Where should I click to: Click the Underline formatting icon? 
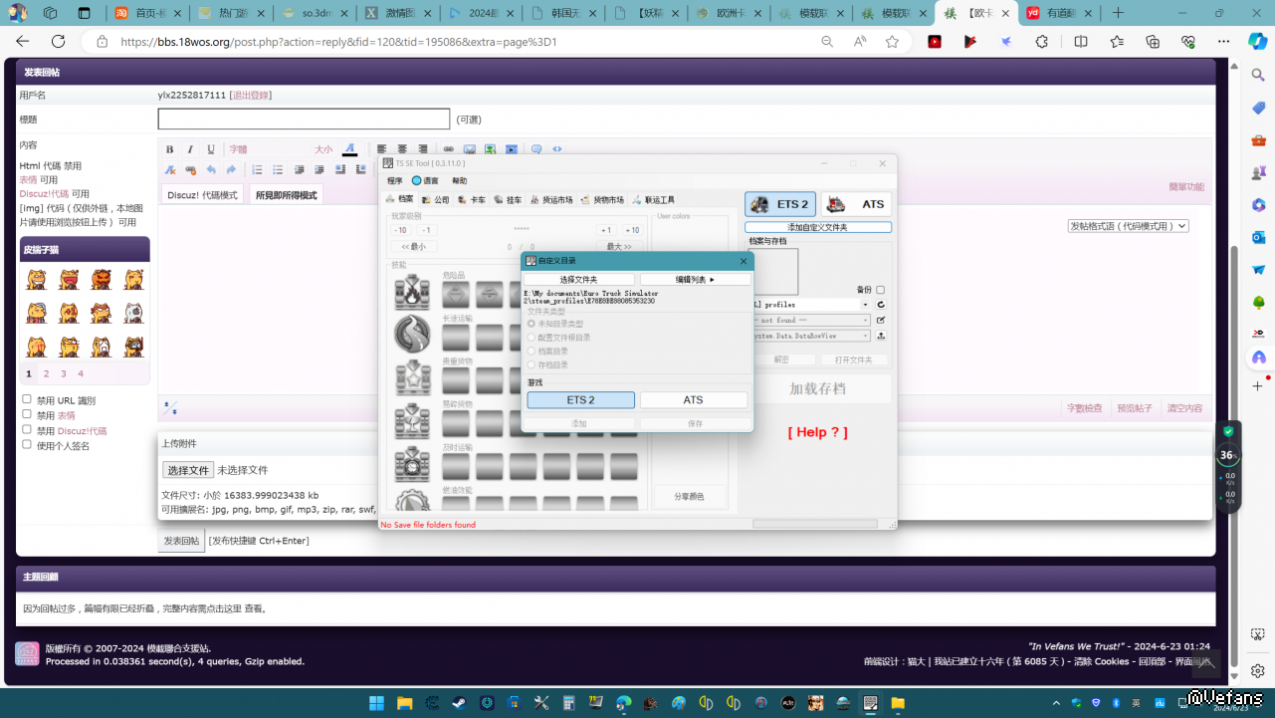point(211,149)
